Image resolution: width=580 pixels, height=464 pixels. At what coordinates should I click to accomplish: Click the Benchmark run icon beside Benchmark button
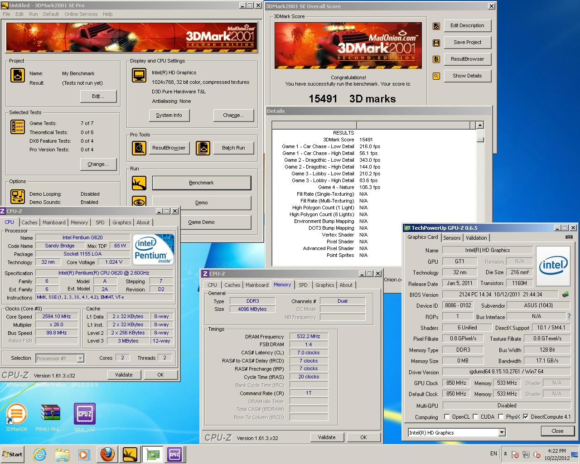click(139, 183)
